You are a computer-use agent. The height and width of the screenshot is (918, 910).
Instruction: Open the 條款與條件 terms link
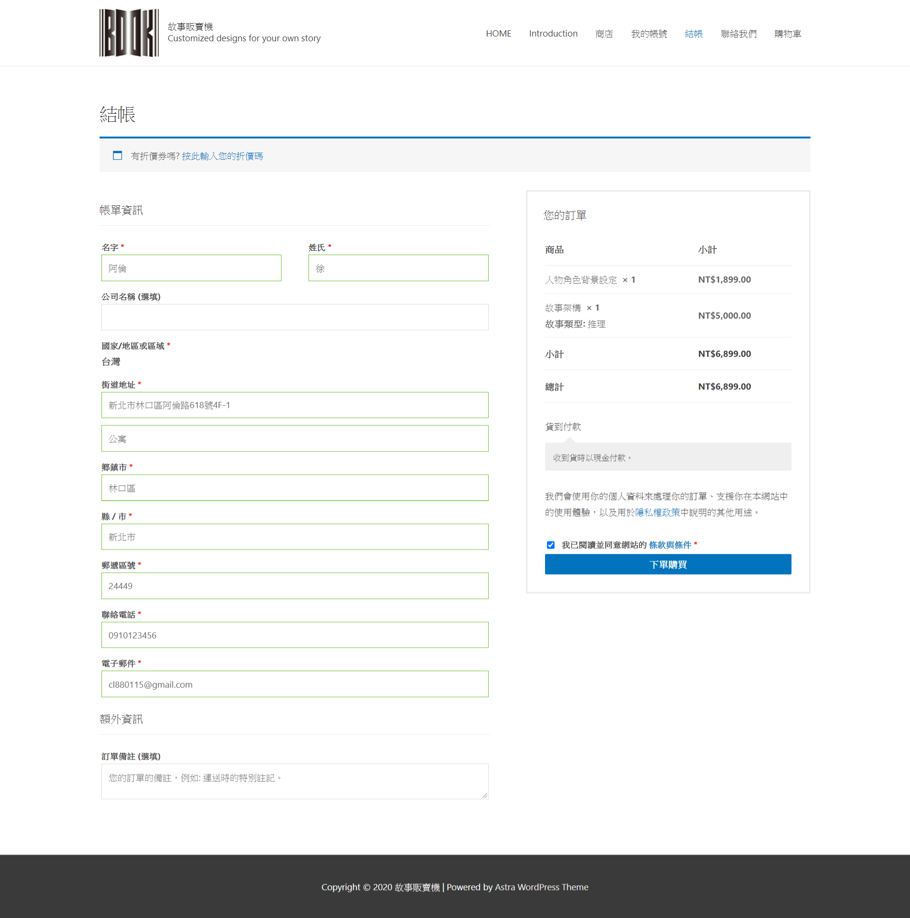coord(670,544)
